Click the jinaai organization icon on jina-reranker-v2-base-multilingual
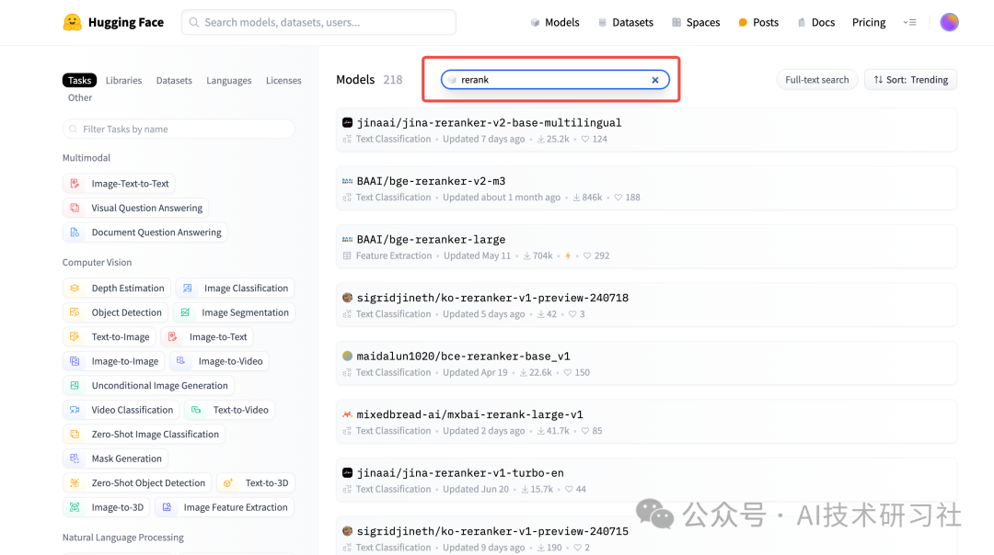 (347, 122)
